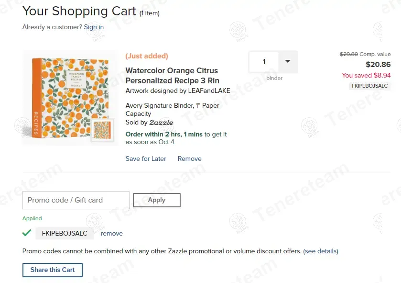This screenshot has height=283, width=401.
Task: Visit the LEAFandLAKE designer link
Action: pyautogui.click(x=211, y=91)
